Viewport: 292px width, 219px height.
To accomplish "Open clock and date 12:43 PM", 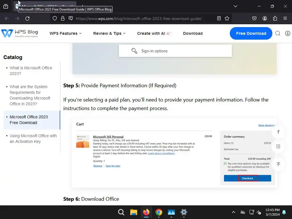I will [272, 212].
